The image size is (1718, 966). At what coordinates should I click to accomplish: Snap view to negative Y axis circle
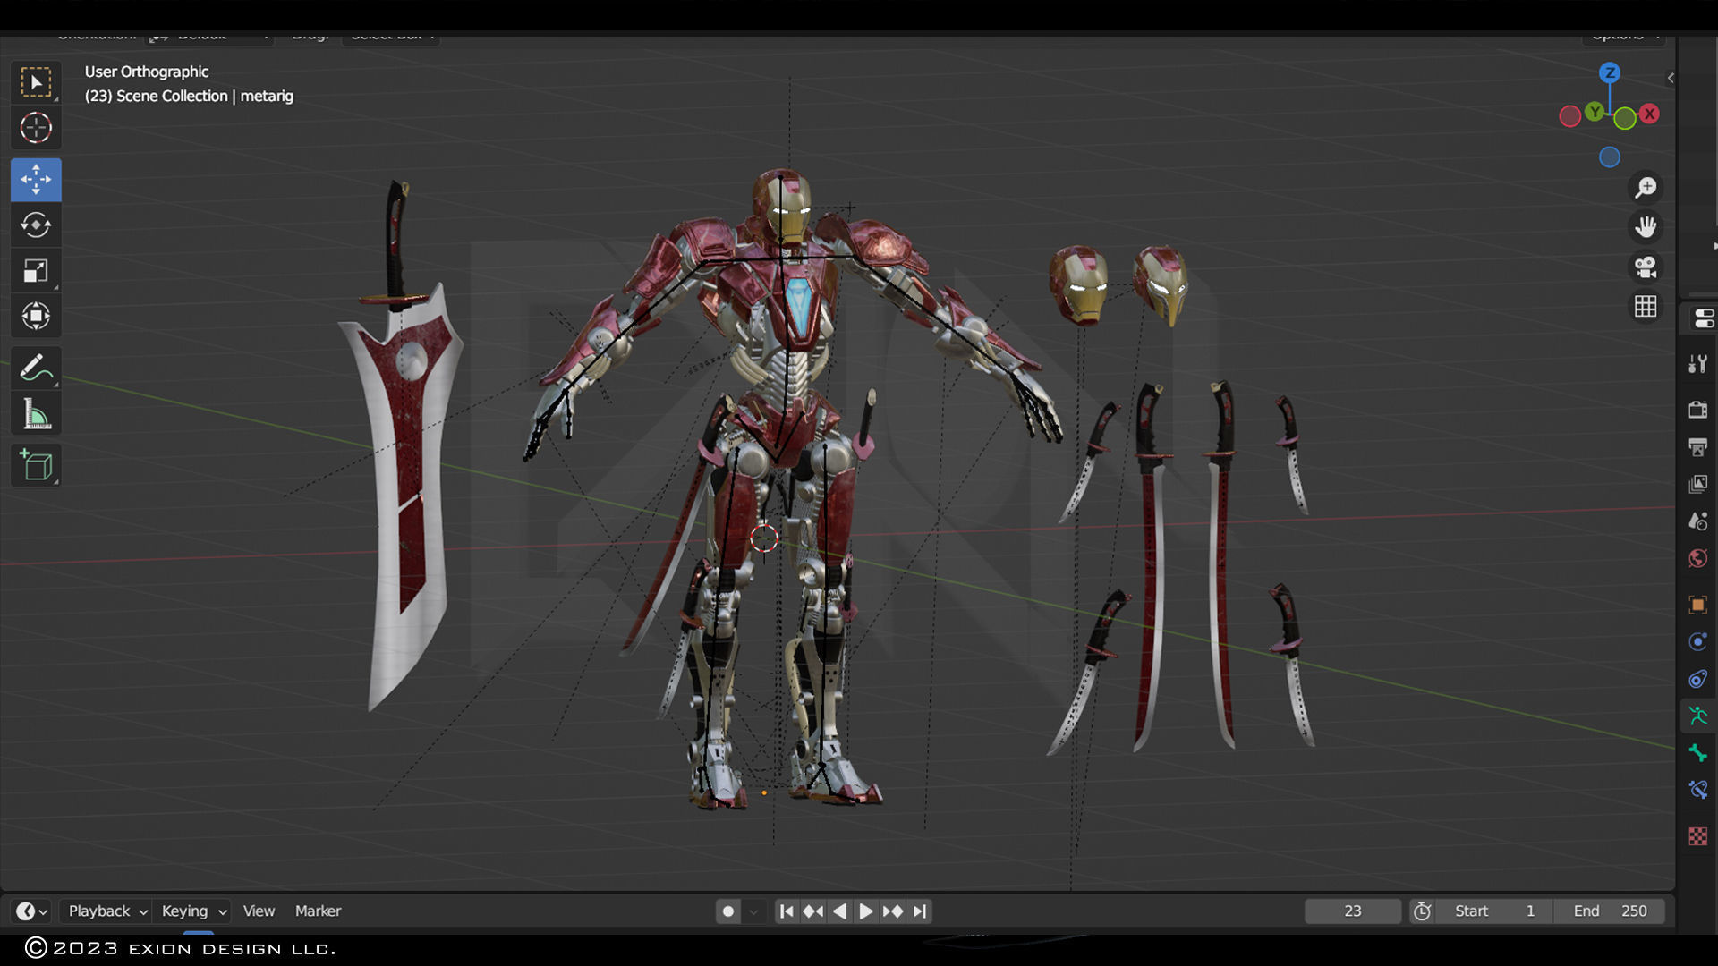(x=1625, y=117)
